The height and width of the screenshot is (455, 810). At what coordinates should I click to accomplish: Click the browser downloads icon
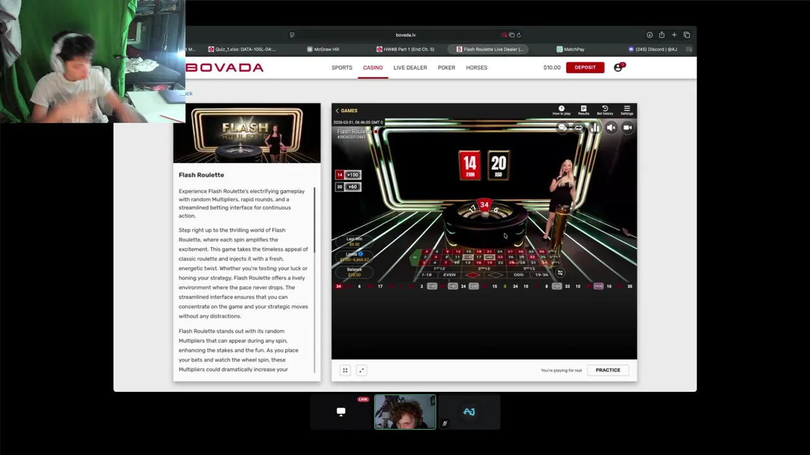pos(649,35)
